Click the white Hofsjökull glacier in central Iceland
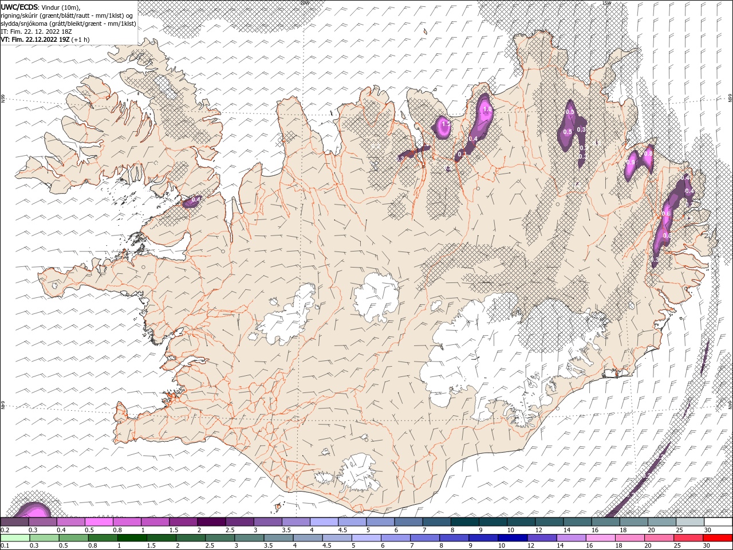733x550 pixels. [376, 297]
